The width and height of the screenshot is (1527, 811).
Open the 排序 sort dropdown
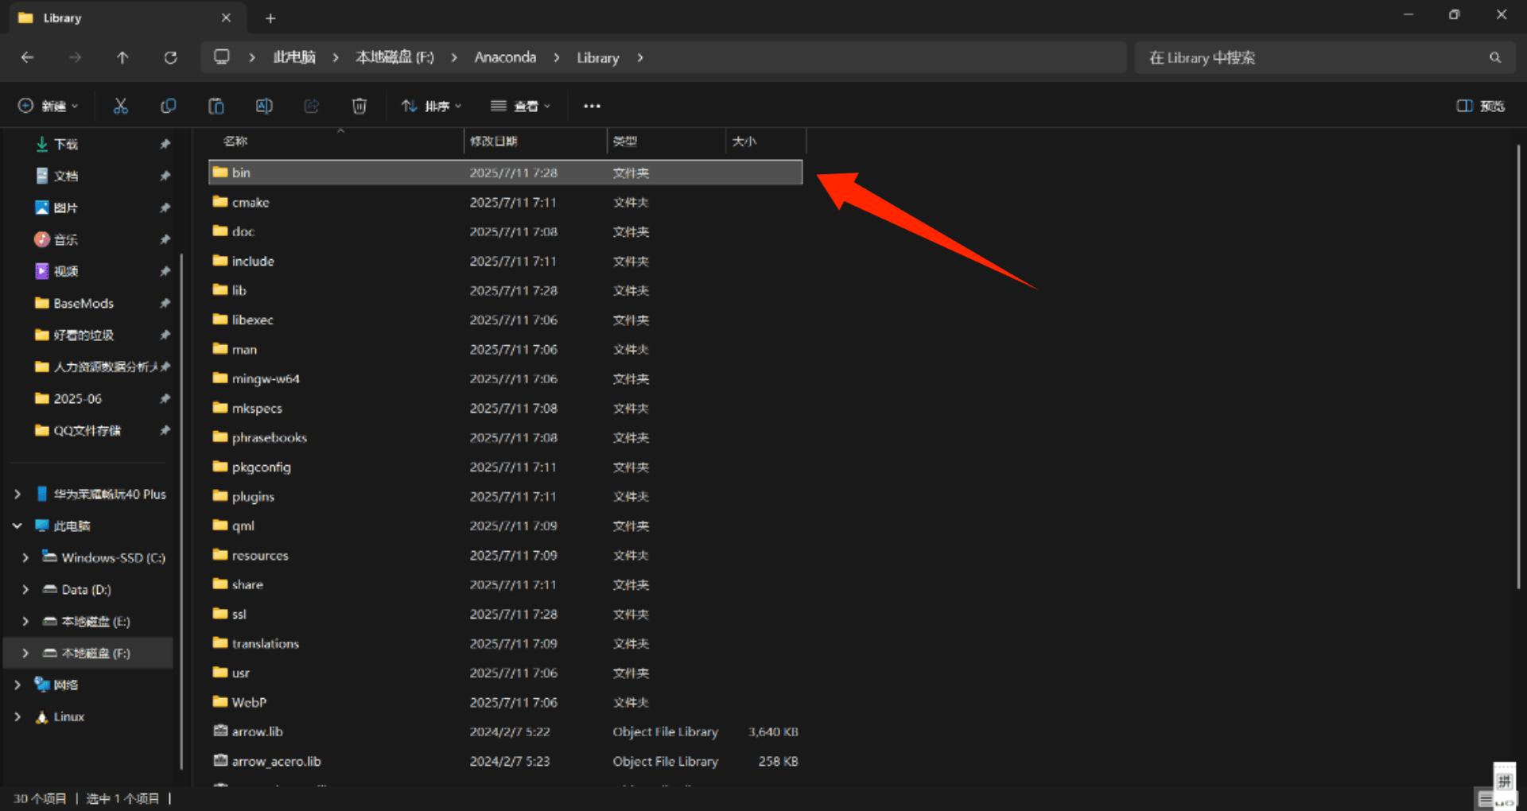431,106
